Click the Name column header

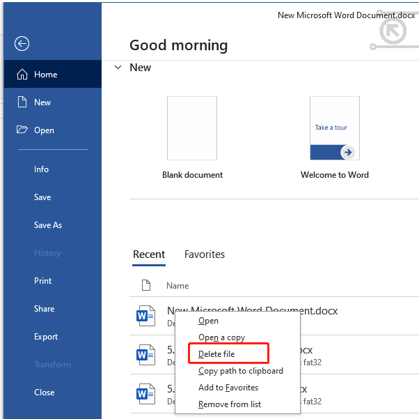click(177, 286)
